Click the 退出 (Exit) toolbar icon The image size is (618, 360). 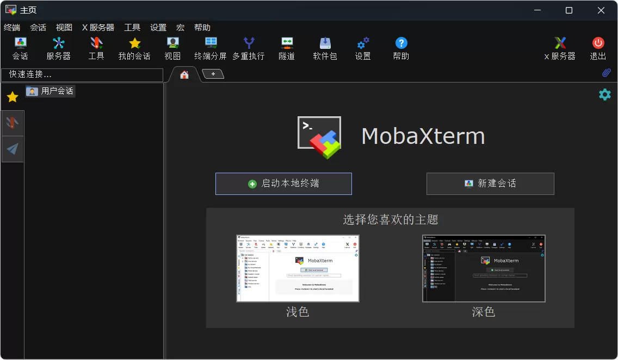point(597,48)
